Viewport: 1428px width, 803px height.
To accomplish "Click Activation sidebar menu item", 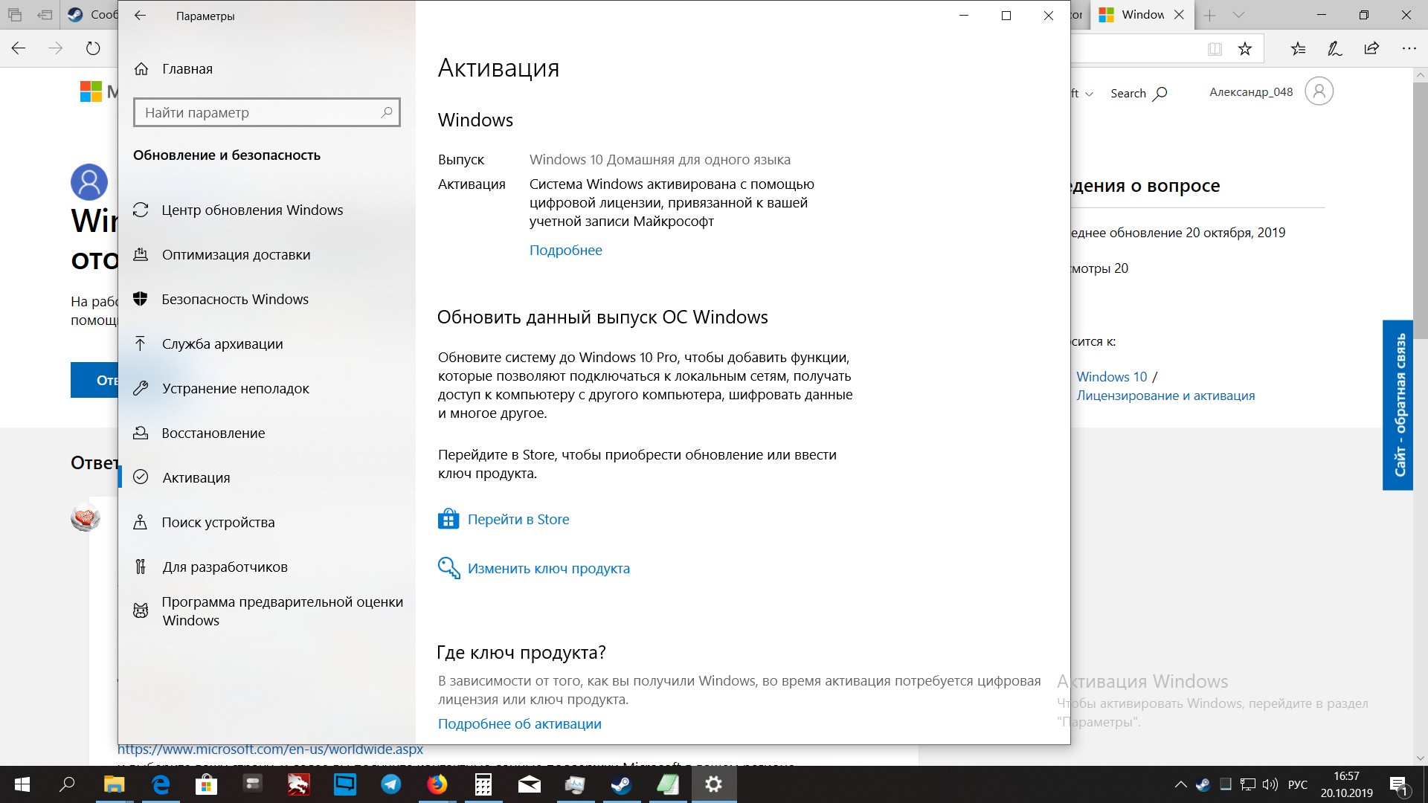I will click(196, 477).
